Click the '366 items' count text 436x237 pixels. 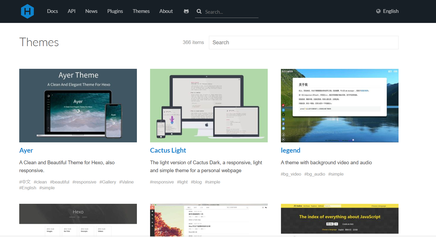coord(193,42)
